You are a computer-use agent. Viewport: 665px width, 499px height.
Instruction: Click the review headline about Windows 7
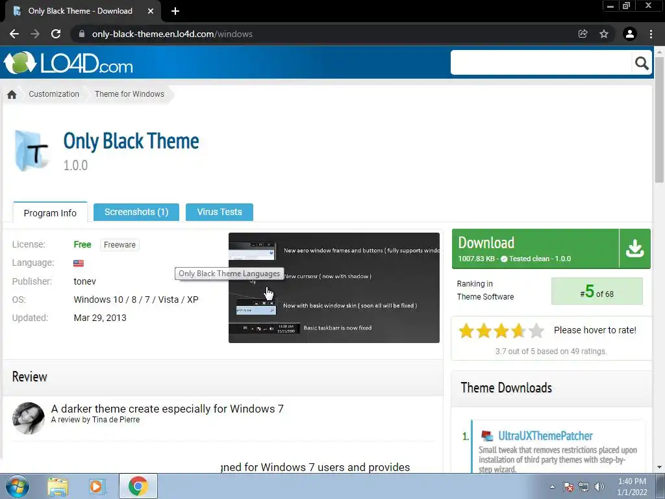(x=167, y=409)
